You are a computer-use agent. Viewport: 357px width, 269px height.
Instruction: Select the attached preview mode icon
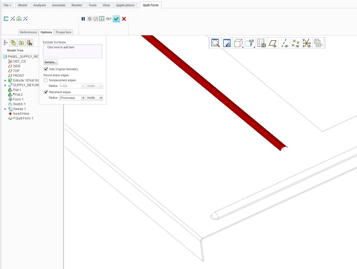102,19
